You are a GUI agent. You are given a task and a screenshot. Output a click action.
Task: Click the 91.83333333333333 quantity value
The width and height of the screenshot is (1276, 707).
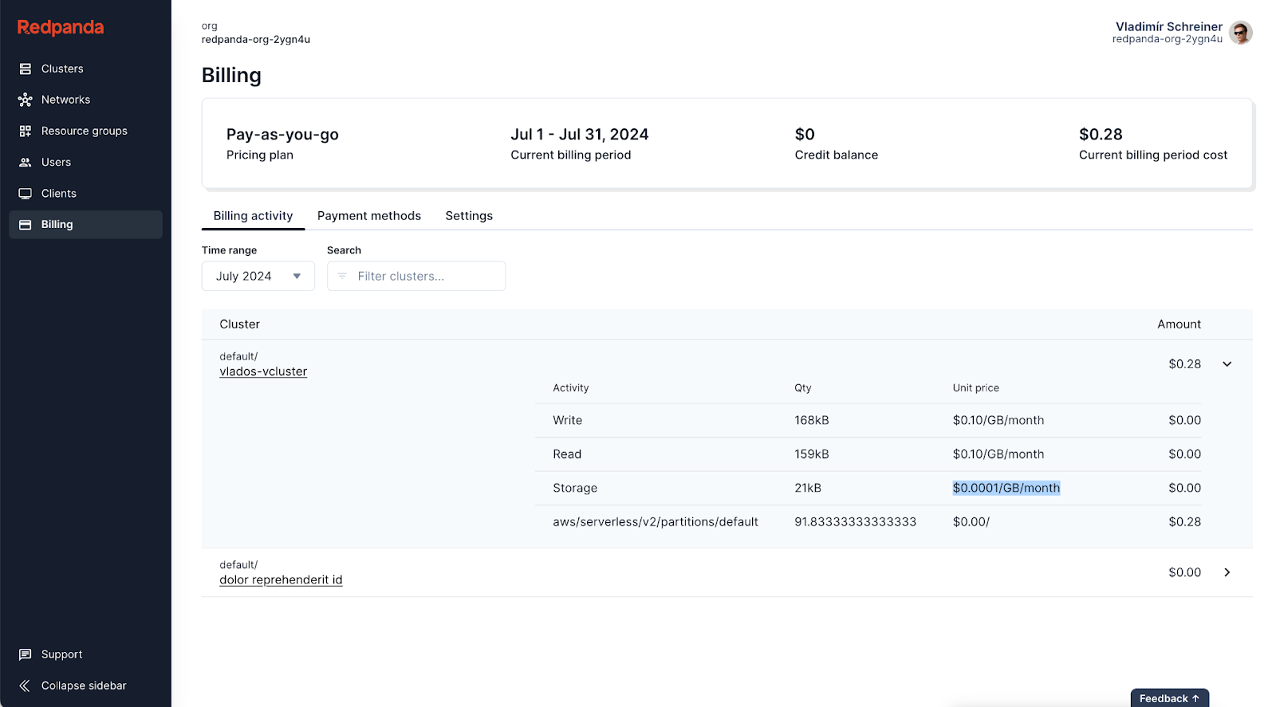(x=856, y=522)
